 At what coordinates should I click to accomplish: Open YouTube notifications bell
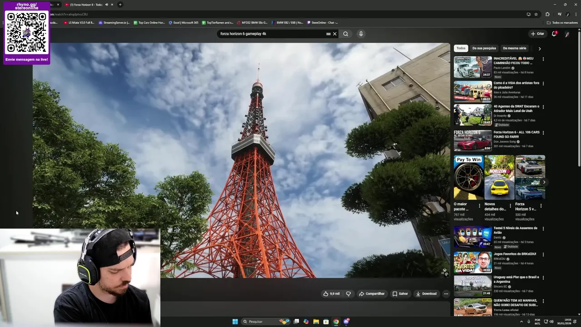click(554, 34)
